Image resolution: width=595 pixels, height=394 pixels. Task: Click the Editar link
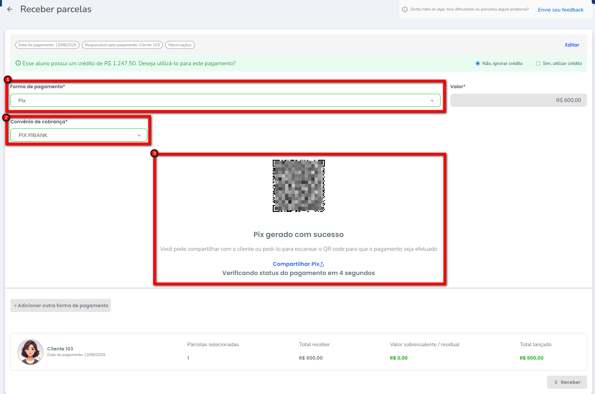point(572,45)
